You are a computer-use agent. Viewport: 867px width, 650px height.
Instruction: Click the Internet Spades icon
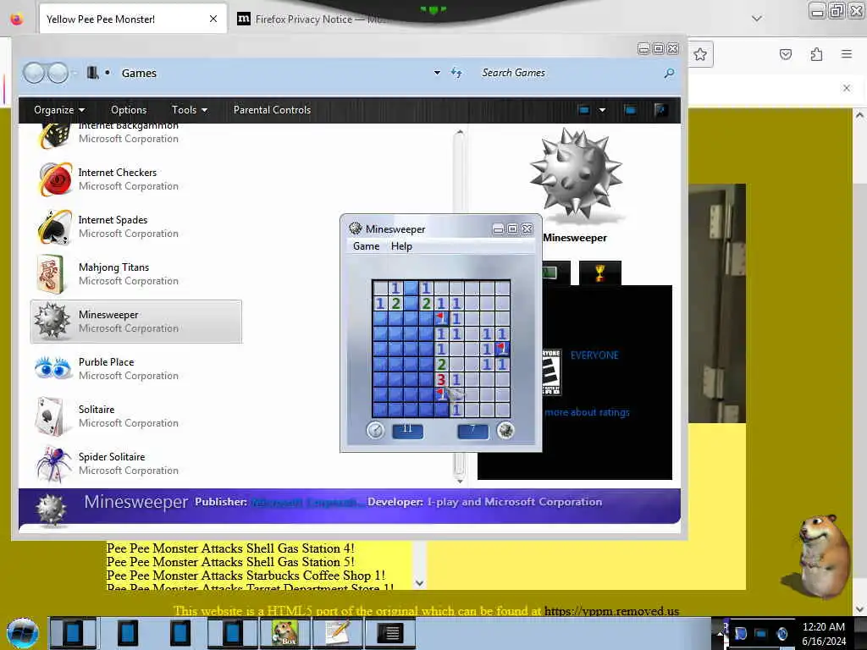[x=55, y=227]
